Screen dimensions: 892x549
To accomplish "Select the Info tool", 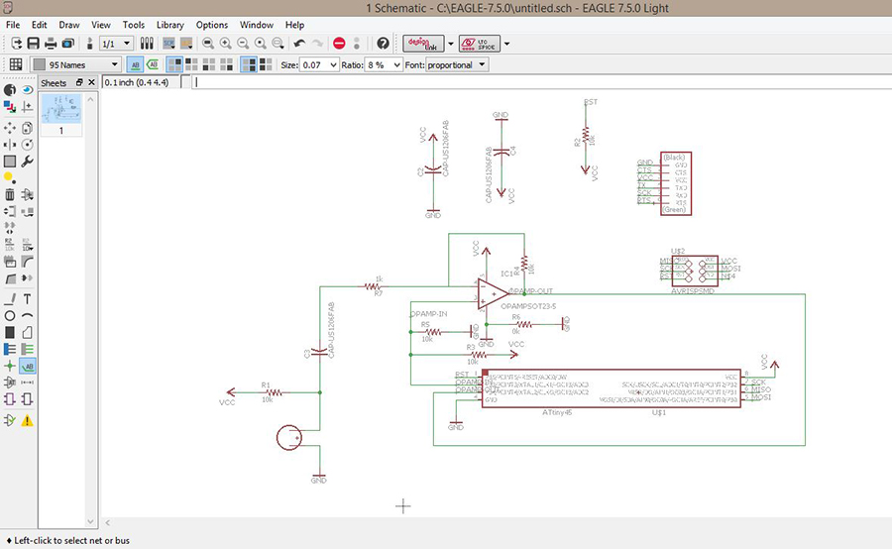I will pyautogui.click(x=10, y=90).
